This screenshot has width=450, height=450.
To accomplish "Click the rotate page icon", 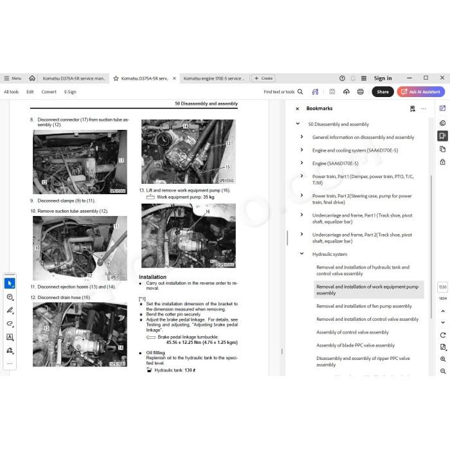I will pyautogui.click(x=443, y=335).
